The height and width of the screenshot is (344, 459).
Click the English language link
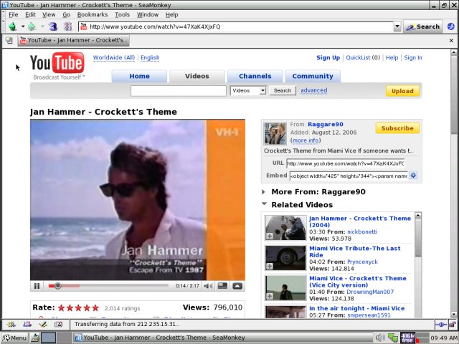[x=150, y=57]
